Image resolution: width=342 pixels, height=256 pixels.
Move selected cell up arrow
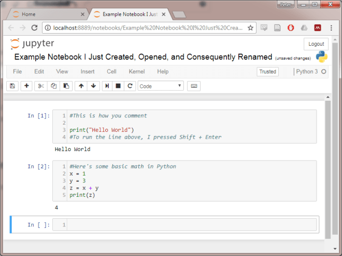[81, 86]
